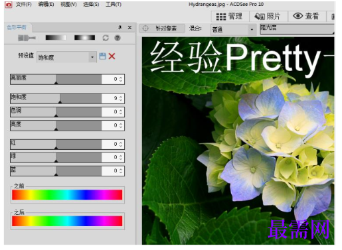The height and width of the screenshot is (250, 342).
Task: Open the 视图(V) menu
Action: point(68,5)
